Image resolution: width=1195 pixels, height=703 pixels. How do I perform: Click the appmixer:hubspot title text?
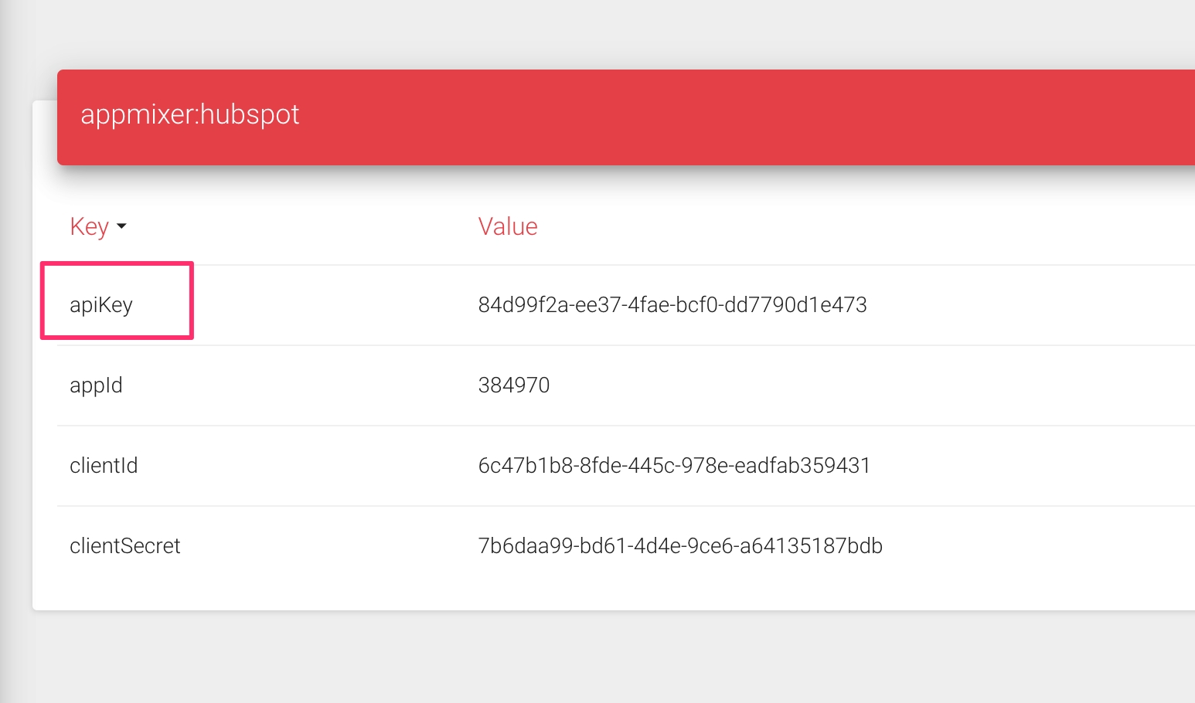(189, 115)
